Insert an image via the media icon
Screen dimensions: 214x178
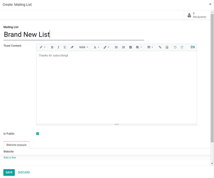(x=167, y=47)
